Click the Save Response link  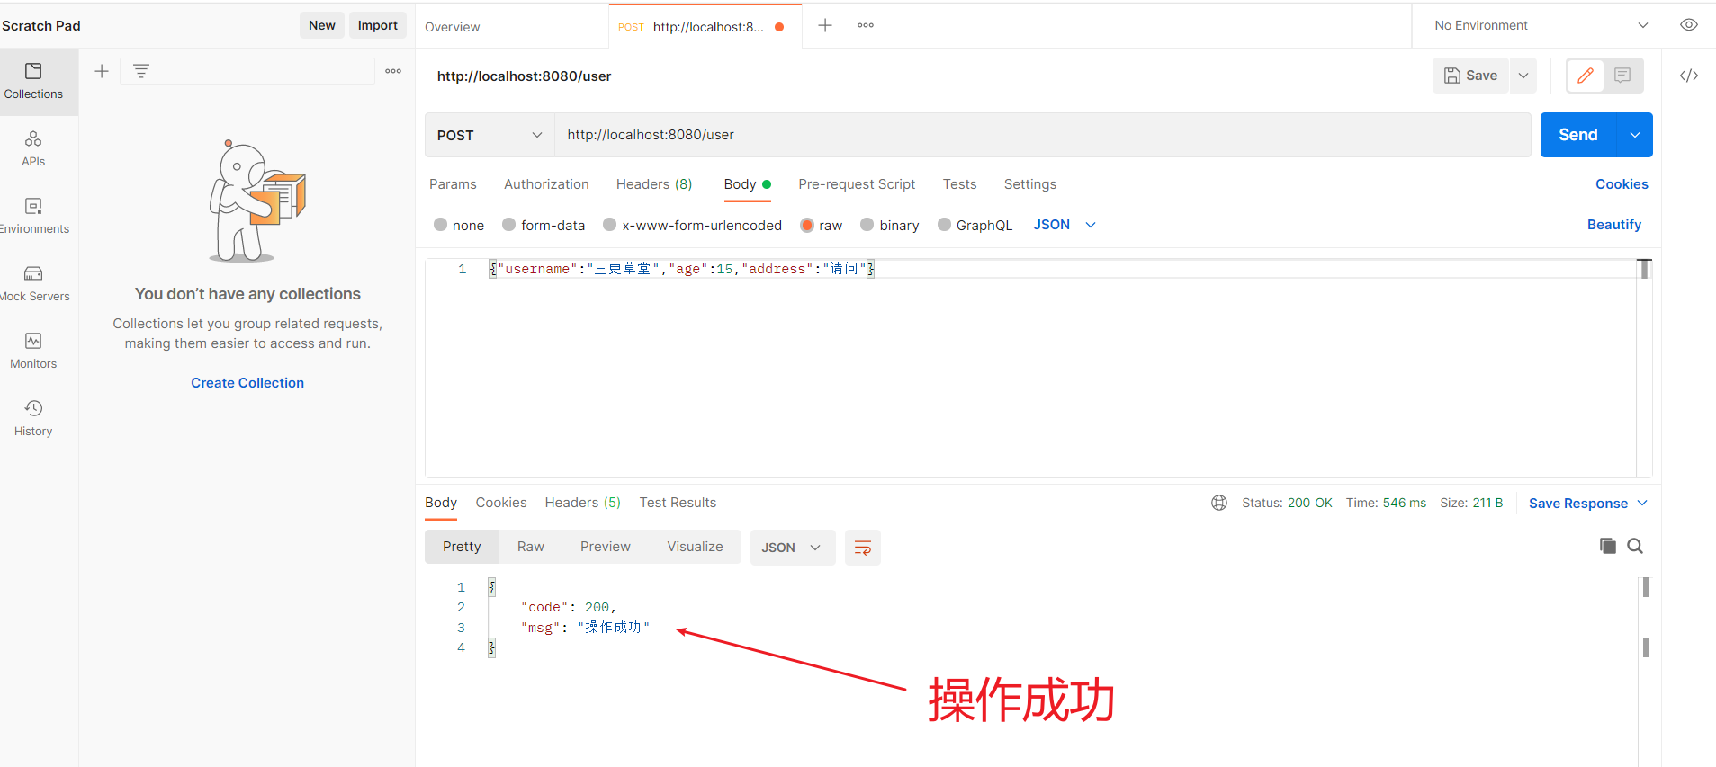click(1578, 504)
